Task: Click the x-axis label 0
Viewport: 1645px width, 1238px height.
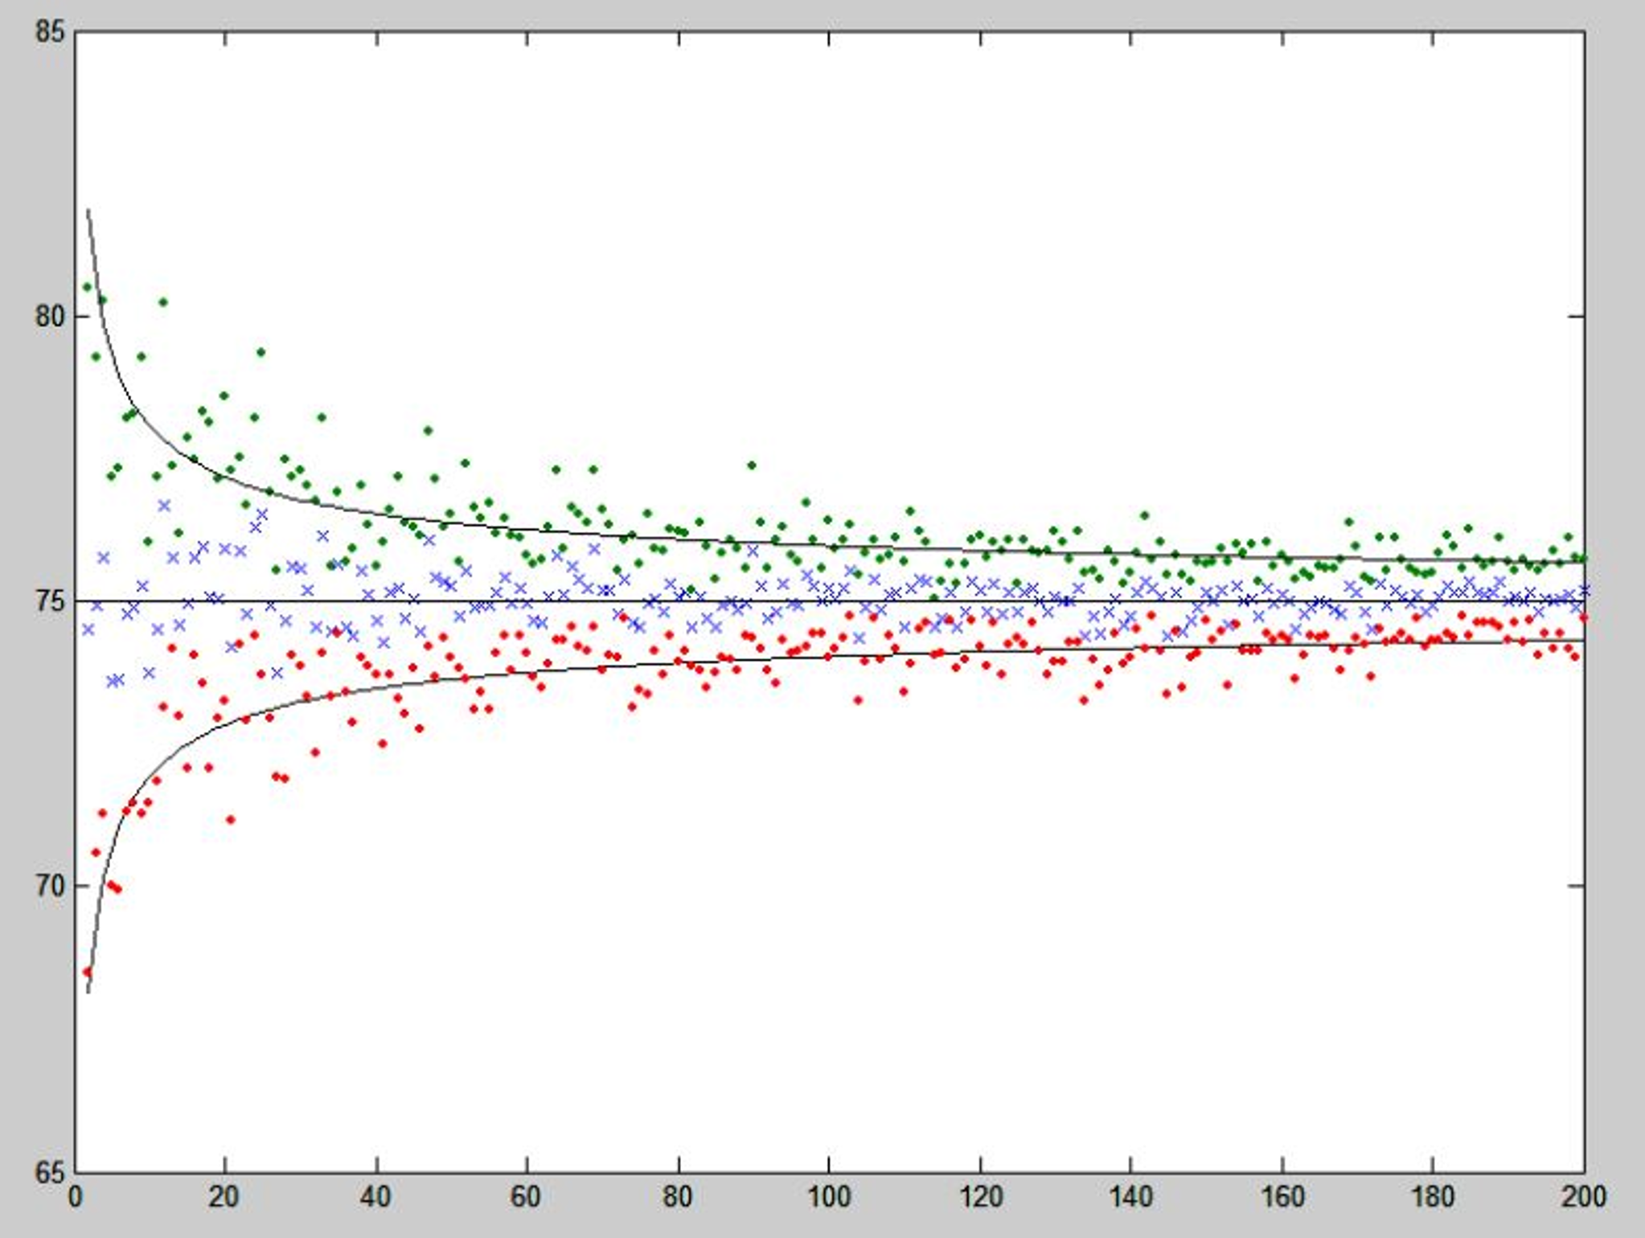Action: (76, 1198)
